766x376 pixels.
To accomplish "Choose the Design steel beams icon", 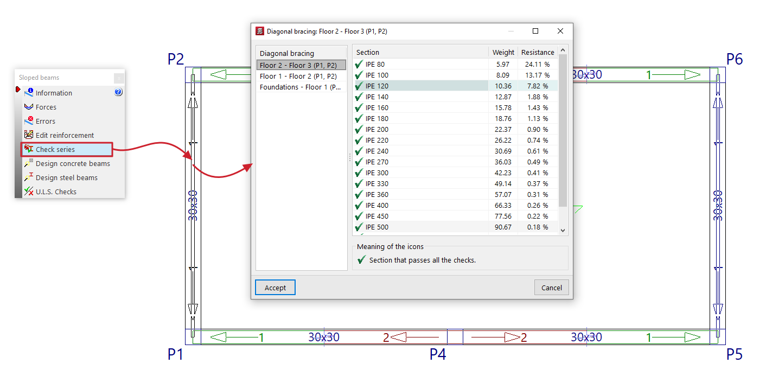I will point(29,177).
